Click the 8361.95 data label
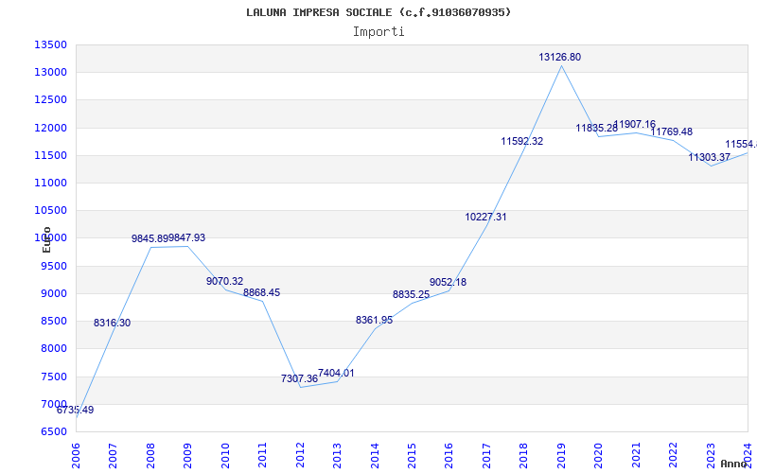The image size is (757, 473). click(374, 320)
